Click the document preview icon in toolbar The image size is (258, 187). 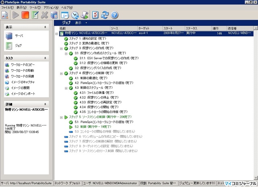5,15
